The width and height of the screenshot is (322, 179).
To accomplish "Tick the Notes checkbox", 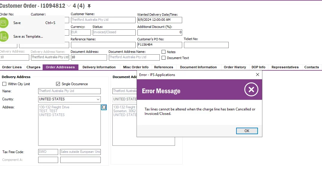I will (163, 52).
